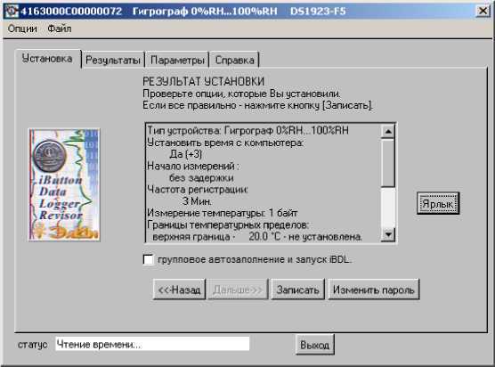Click the application icon in the title bar
This screenshot has height=367, width=495.
point(12,12)
